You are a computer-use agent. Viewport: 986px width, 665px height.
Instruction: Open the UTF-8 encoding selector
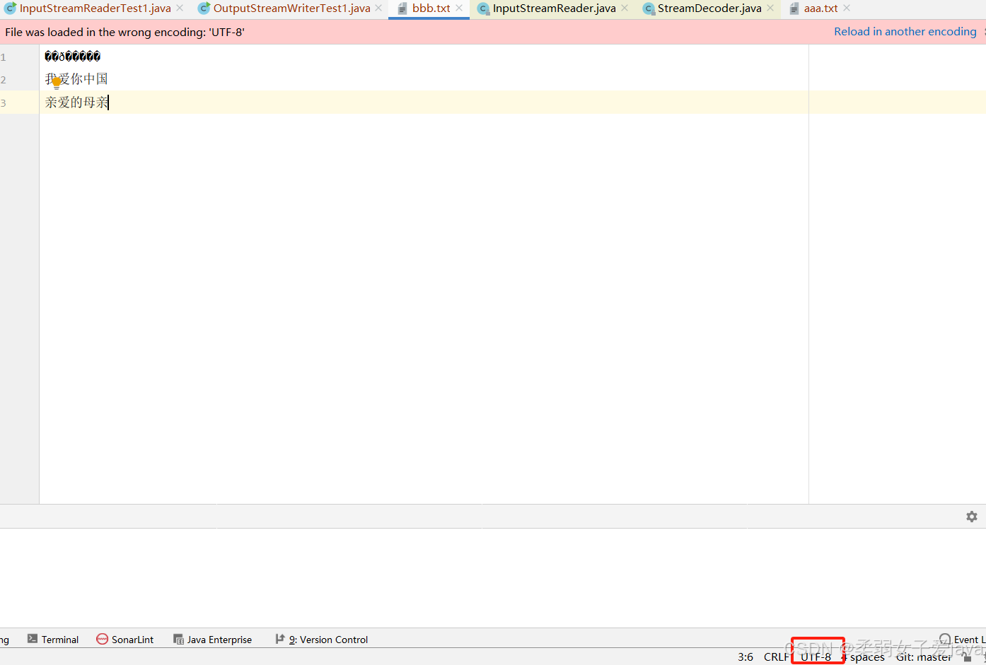tap(817, 657)
